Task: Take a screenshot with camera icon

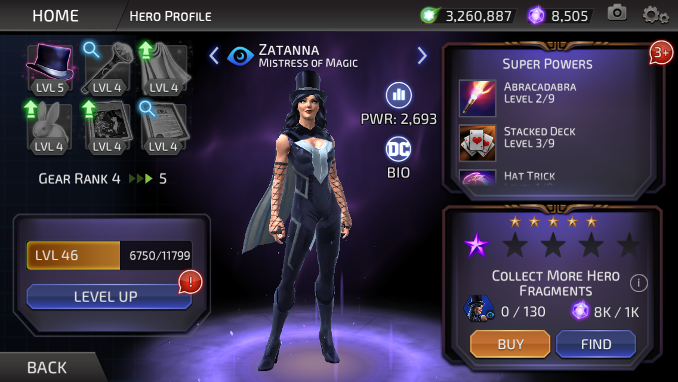Action: (x=617, y=13)
